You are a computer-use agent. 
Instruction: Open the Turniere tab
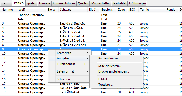pos(44,3)
